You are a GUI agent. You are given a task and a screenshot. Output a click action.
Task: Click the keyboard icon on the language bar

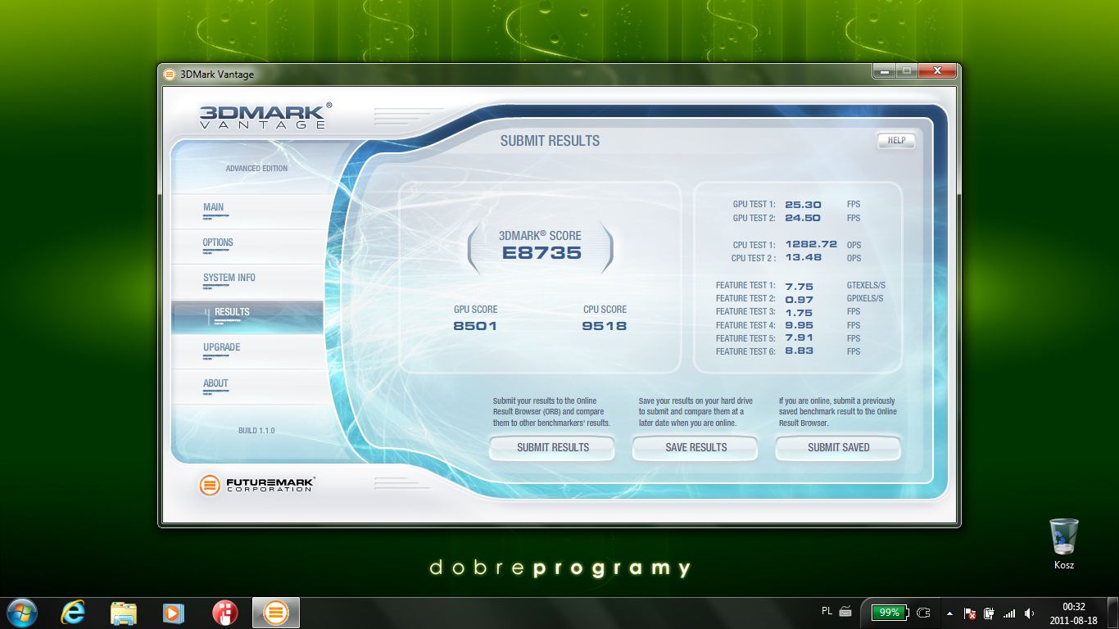(x=845, y=611)
